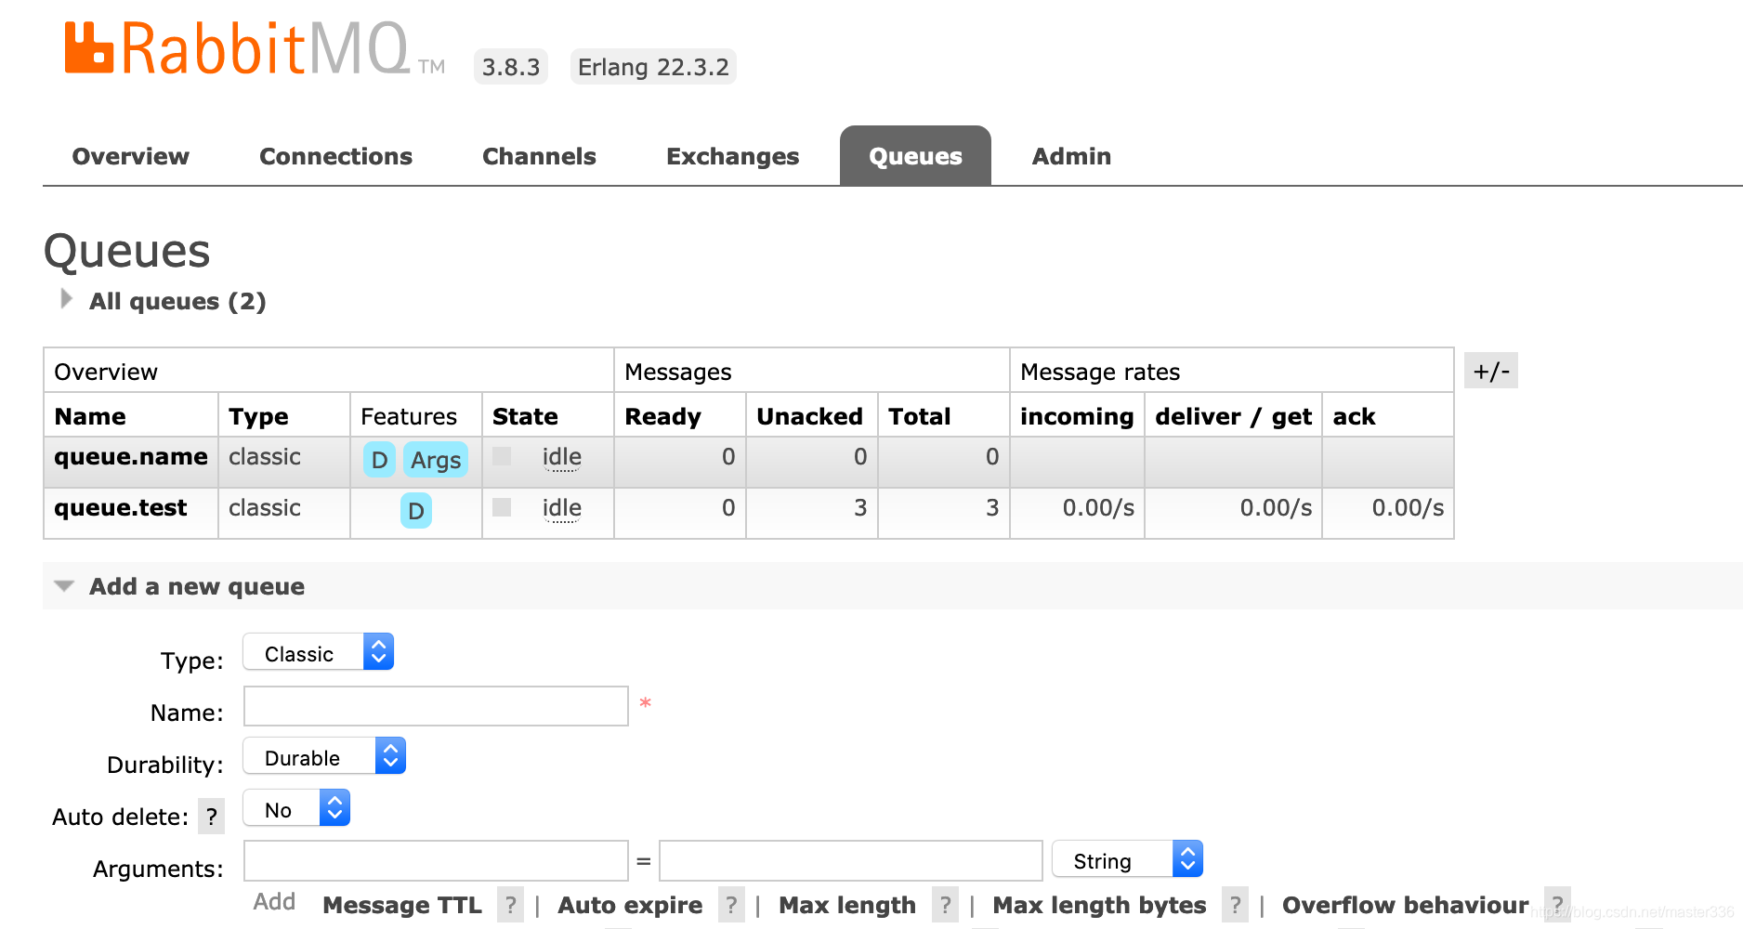This screenshot has width=1743, height=929.
Task: Click the Add label below the Arguments field
Action: point(274,902)
